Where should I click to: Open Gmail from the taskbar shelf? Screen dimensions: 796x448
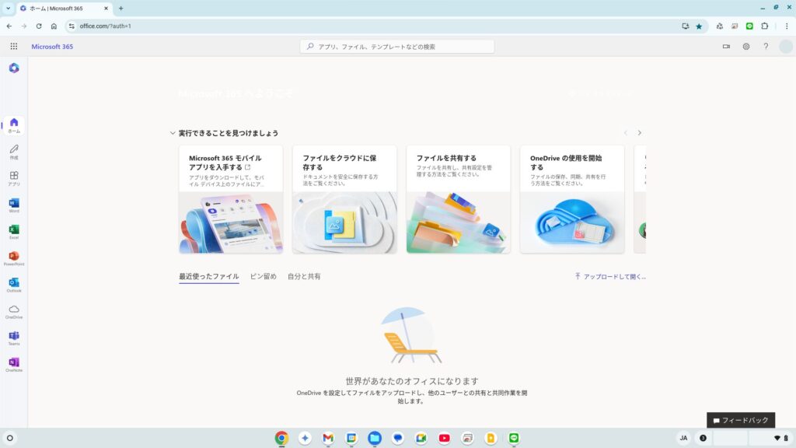pos(328,438)
